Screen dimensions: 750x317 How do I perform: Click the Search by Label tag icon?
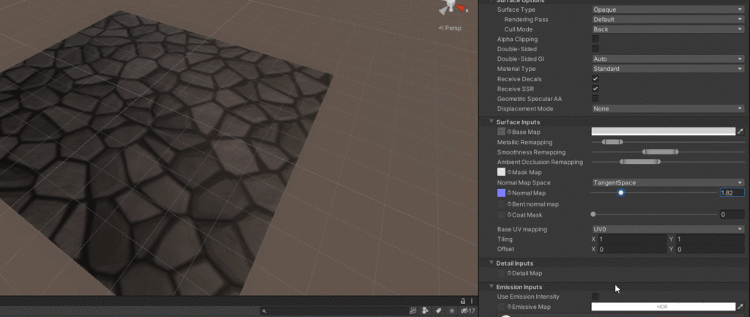click(x=438, y=311)
